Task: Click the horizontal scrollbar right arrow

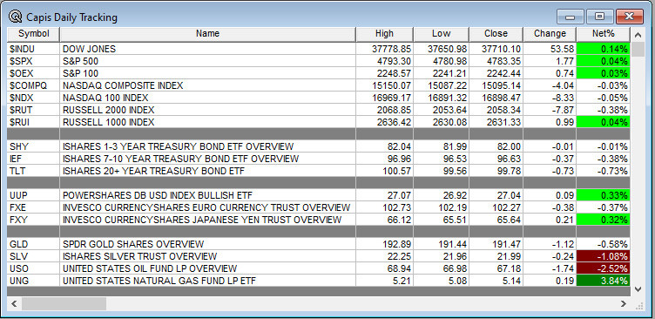Action: tap(624, 303)
